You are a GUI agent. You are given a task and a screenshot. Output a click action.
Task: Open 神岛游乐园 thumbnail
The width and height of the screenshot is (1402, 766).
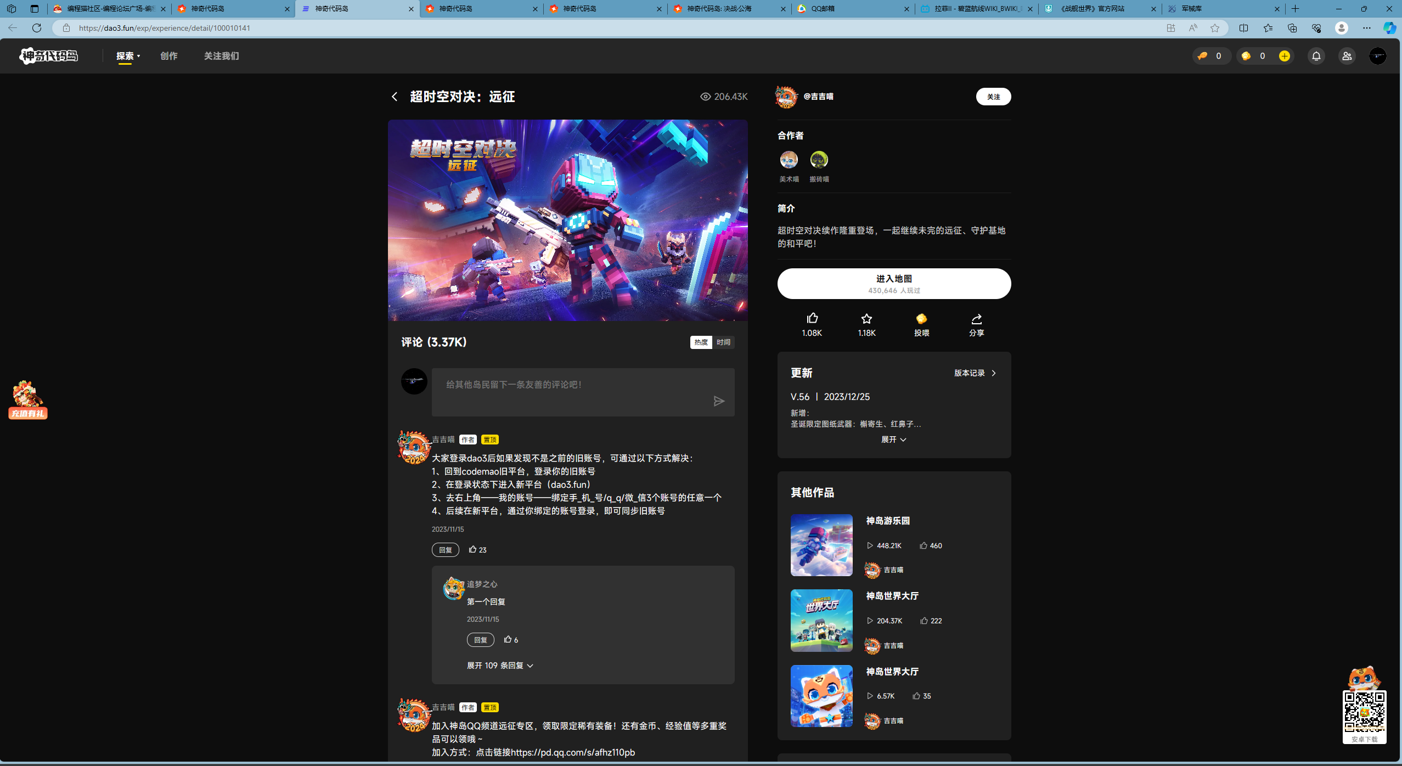pos(821,545)
